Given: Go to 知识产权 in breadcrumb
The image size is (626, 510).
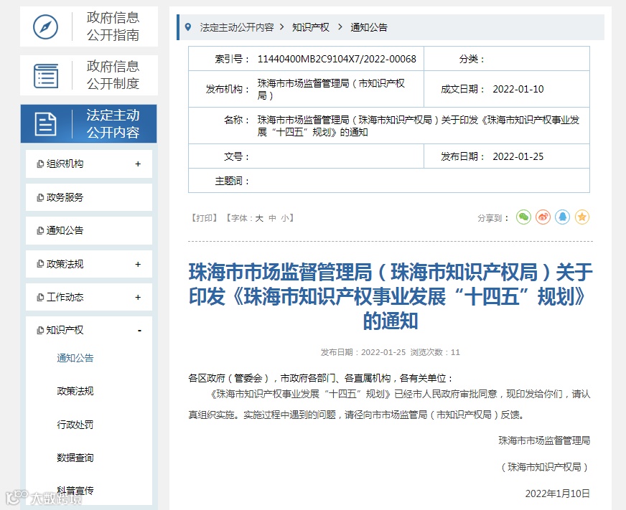Looking at the screenshot, I should pyautogui.click(x=311, y=27).
